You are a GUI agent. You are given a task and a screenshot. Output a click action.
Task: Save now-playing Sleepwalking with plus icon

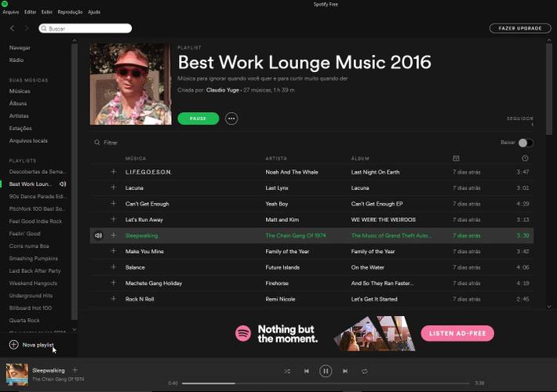[75, 370]
